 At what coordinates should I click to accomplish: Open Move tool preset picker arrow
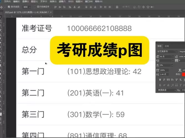[x=5, y=7]
